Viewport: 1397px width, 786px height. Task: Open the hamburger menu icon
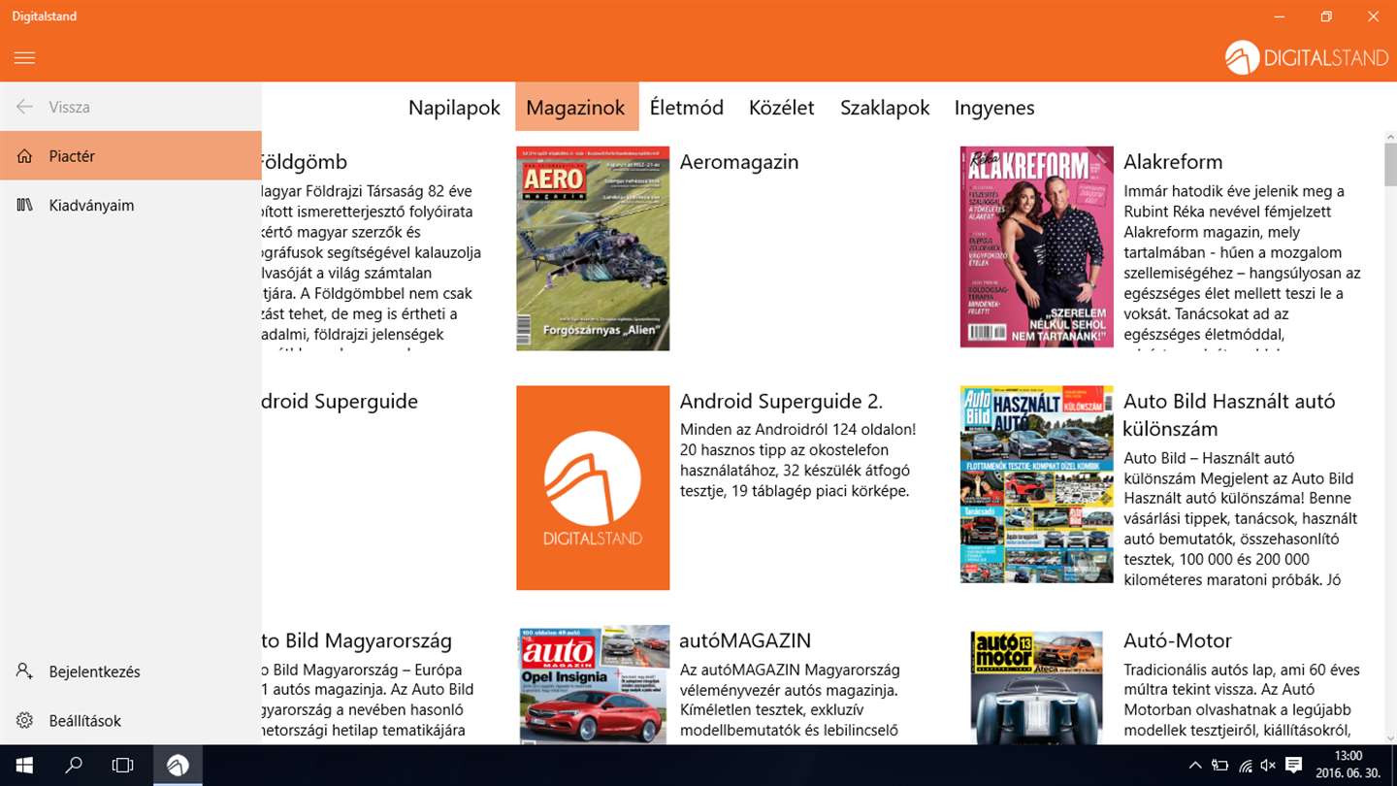tap(24, 58)
